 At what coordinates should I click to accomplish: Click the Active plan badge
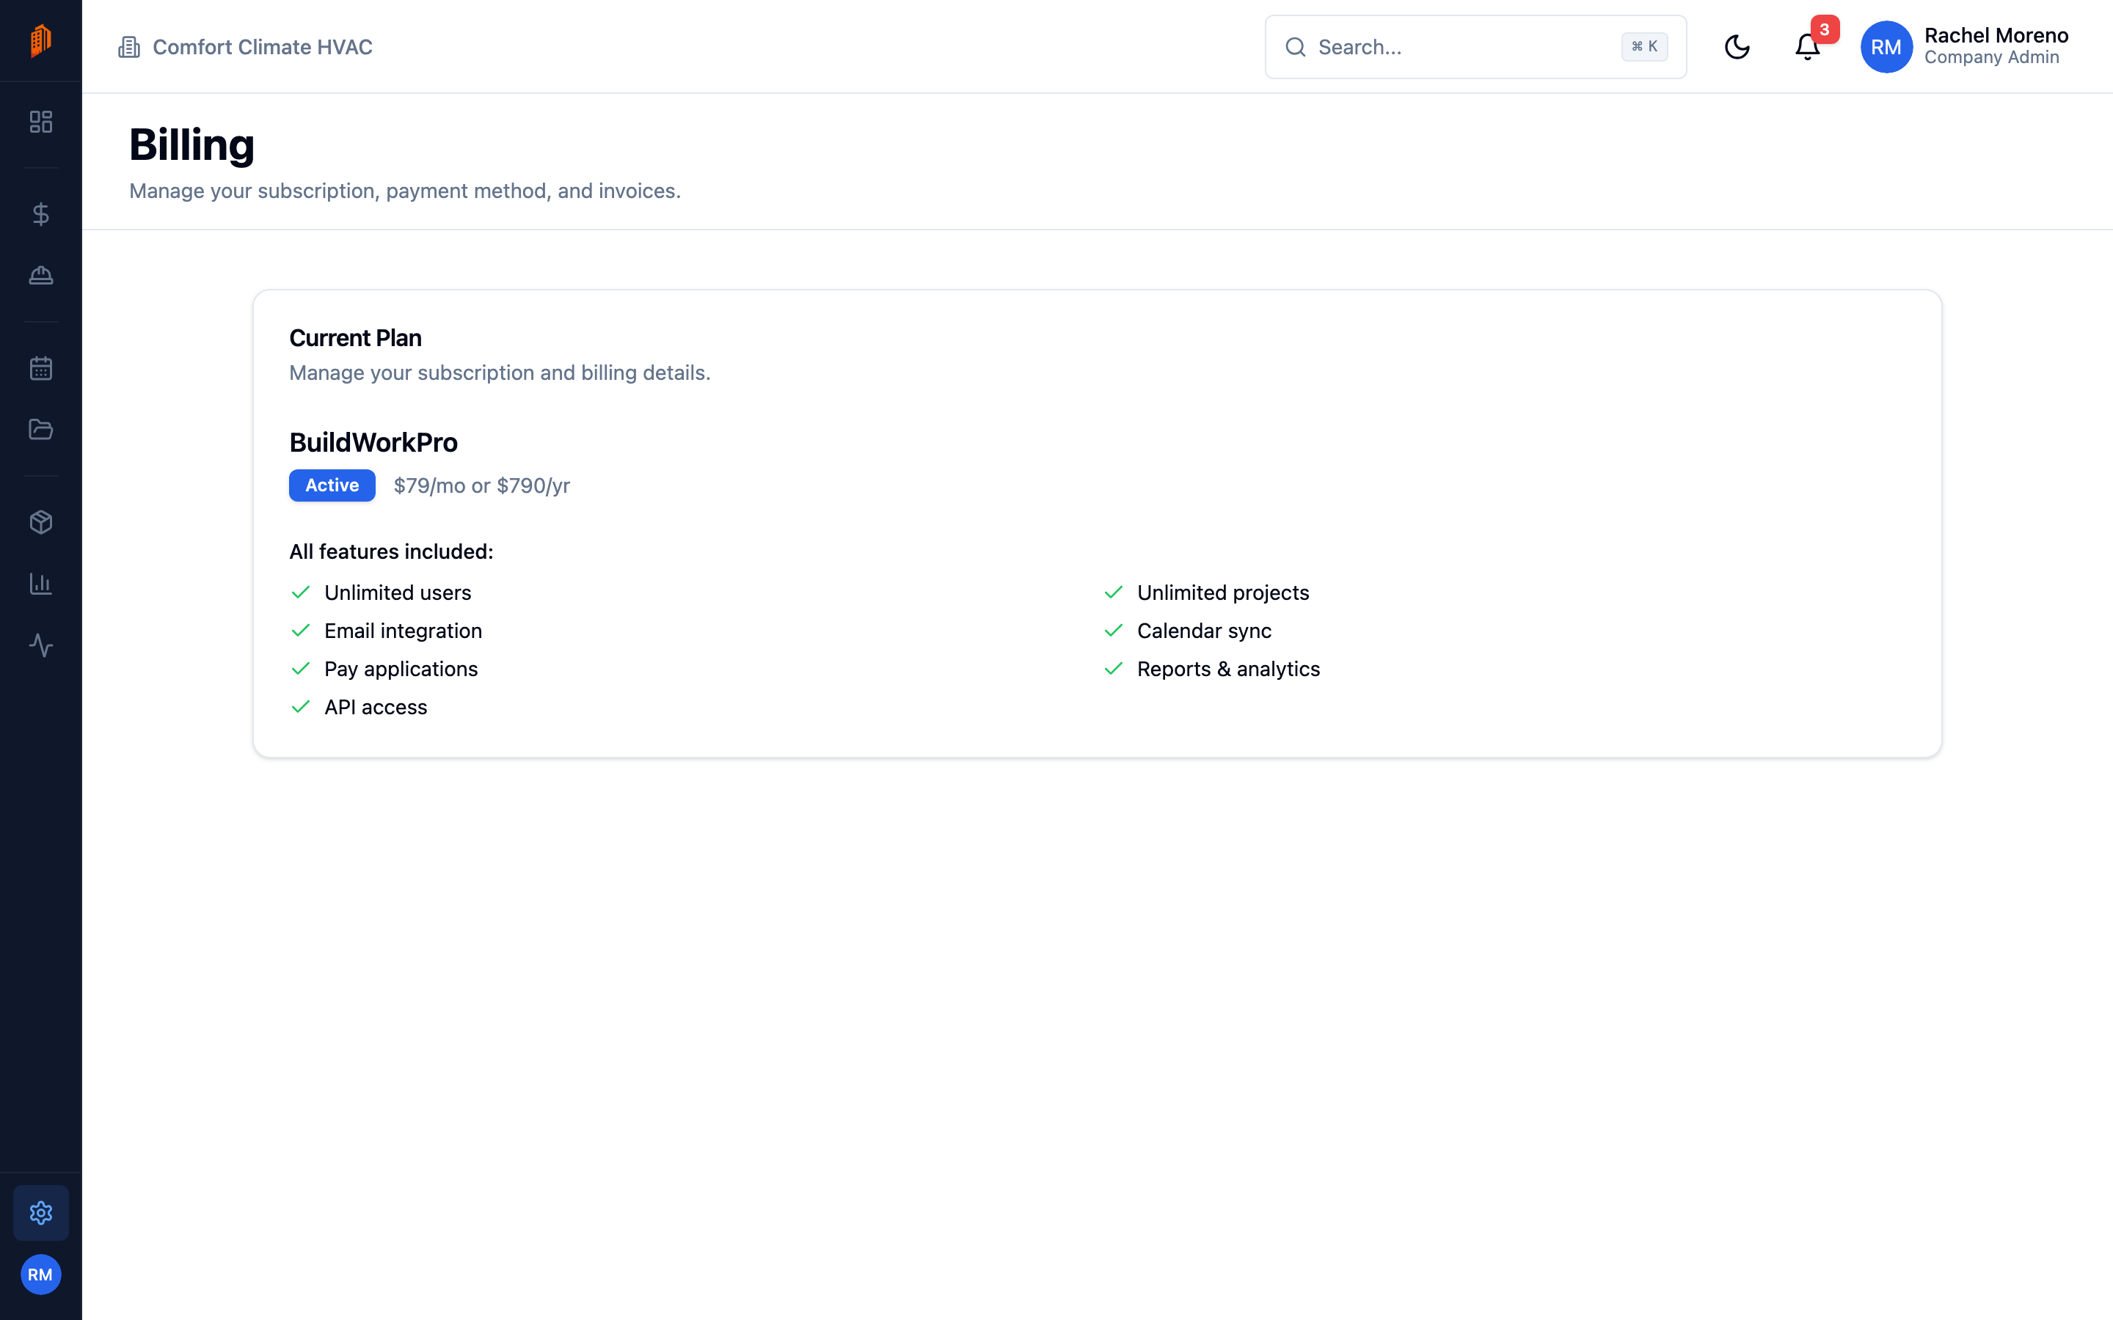coord(332,485)
